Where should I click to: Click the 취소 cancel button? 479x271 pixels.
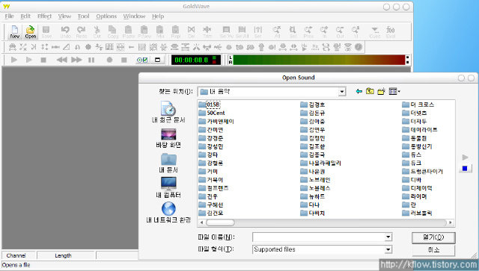[x=433, y=250]
